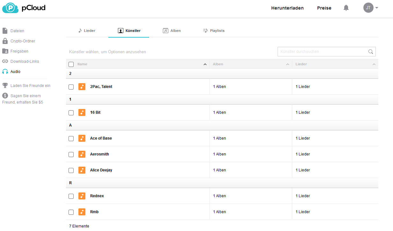The width and height of the screenshot is (393, 231).
Task: Toggle the Lieder column sort arrow
Action: (374, 64)
